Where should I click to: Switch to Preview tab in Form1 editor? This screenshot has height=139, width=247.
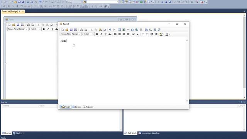(x=88, y=107)
